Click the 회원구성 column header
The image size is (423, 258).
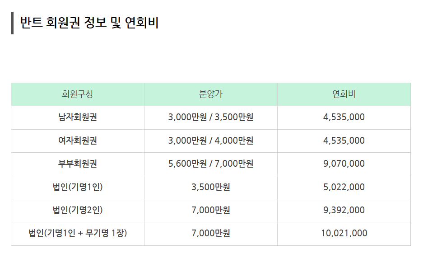point(78,94)
